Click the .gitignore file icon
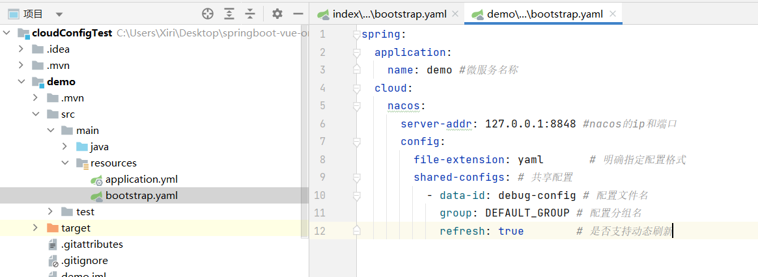The width and height of the screenshot is (758, 277). [53, 261]
